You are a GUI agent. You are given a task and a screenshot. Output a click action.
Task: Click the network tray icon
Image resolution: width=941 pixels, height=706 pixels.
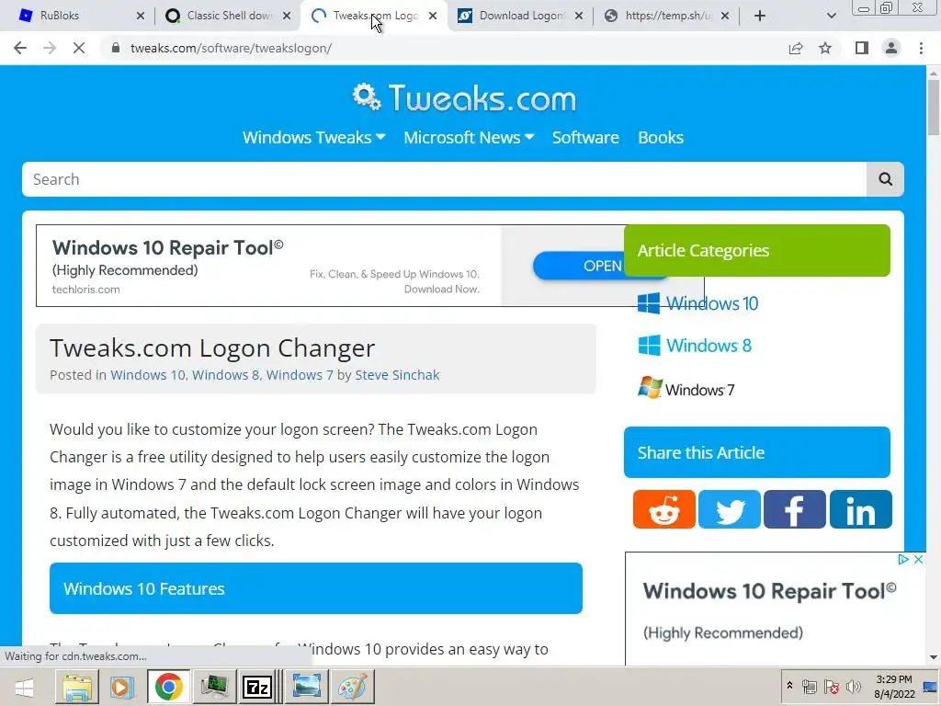809,687
